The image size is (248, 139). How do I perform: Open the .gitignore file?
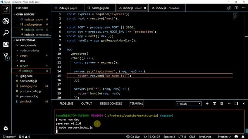click(x=31, y=76)
